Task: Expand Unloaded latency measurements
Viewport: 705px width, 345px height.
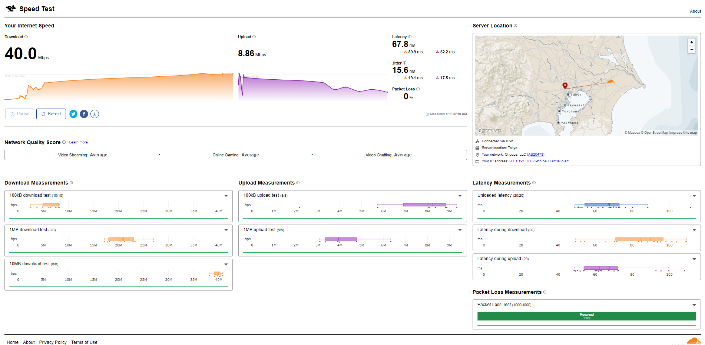Action: [694, 196]
